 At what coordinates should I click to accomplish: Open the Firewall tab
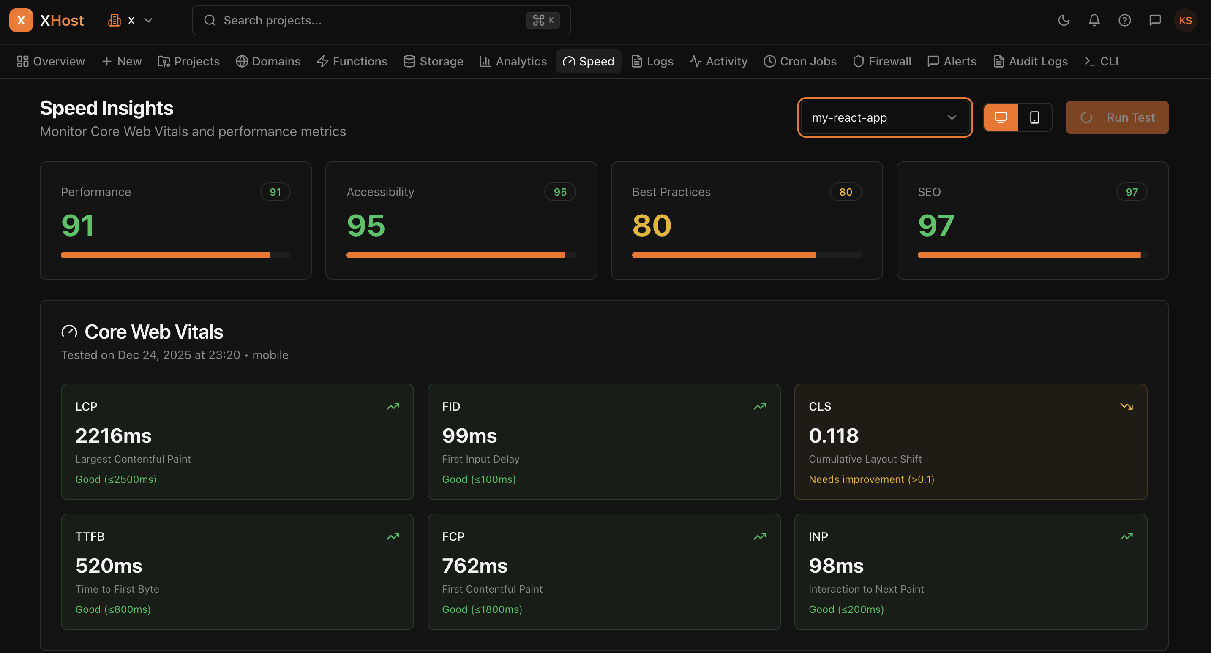882,62
